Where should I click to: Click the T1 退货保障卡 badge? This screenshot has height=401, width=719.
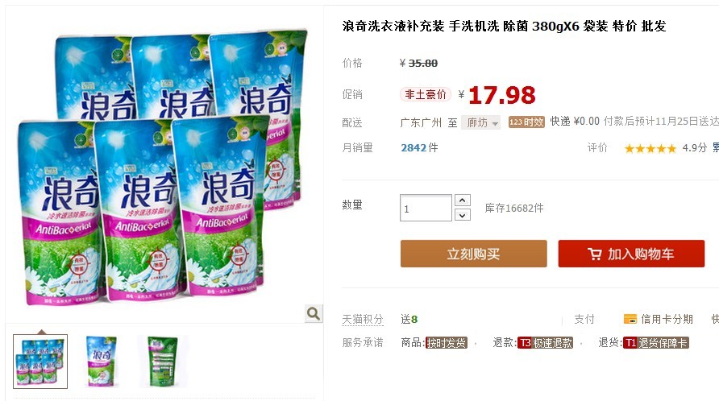[655, 343]
